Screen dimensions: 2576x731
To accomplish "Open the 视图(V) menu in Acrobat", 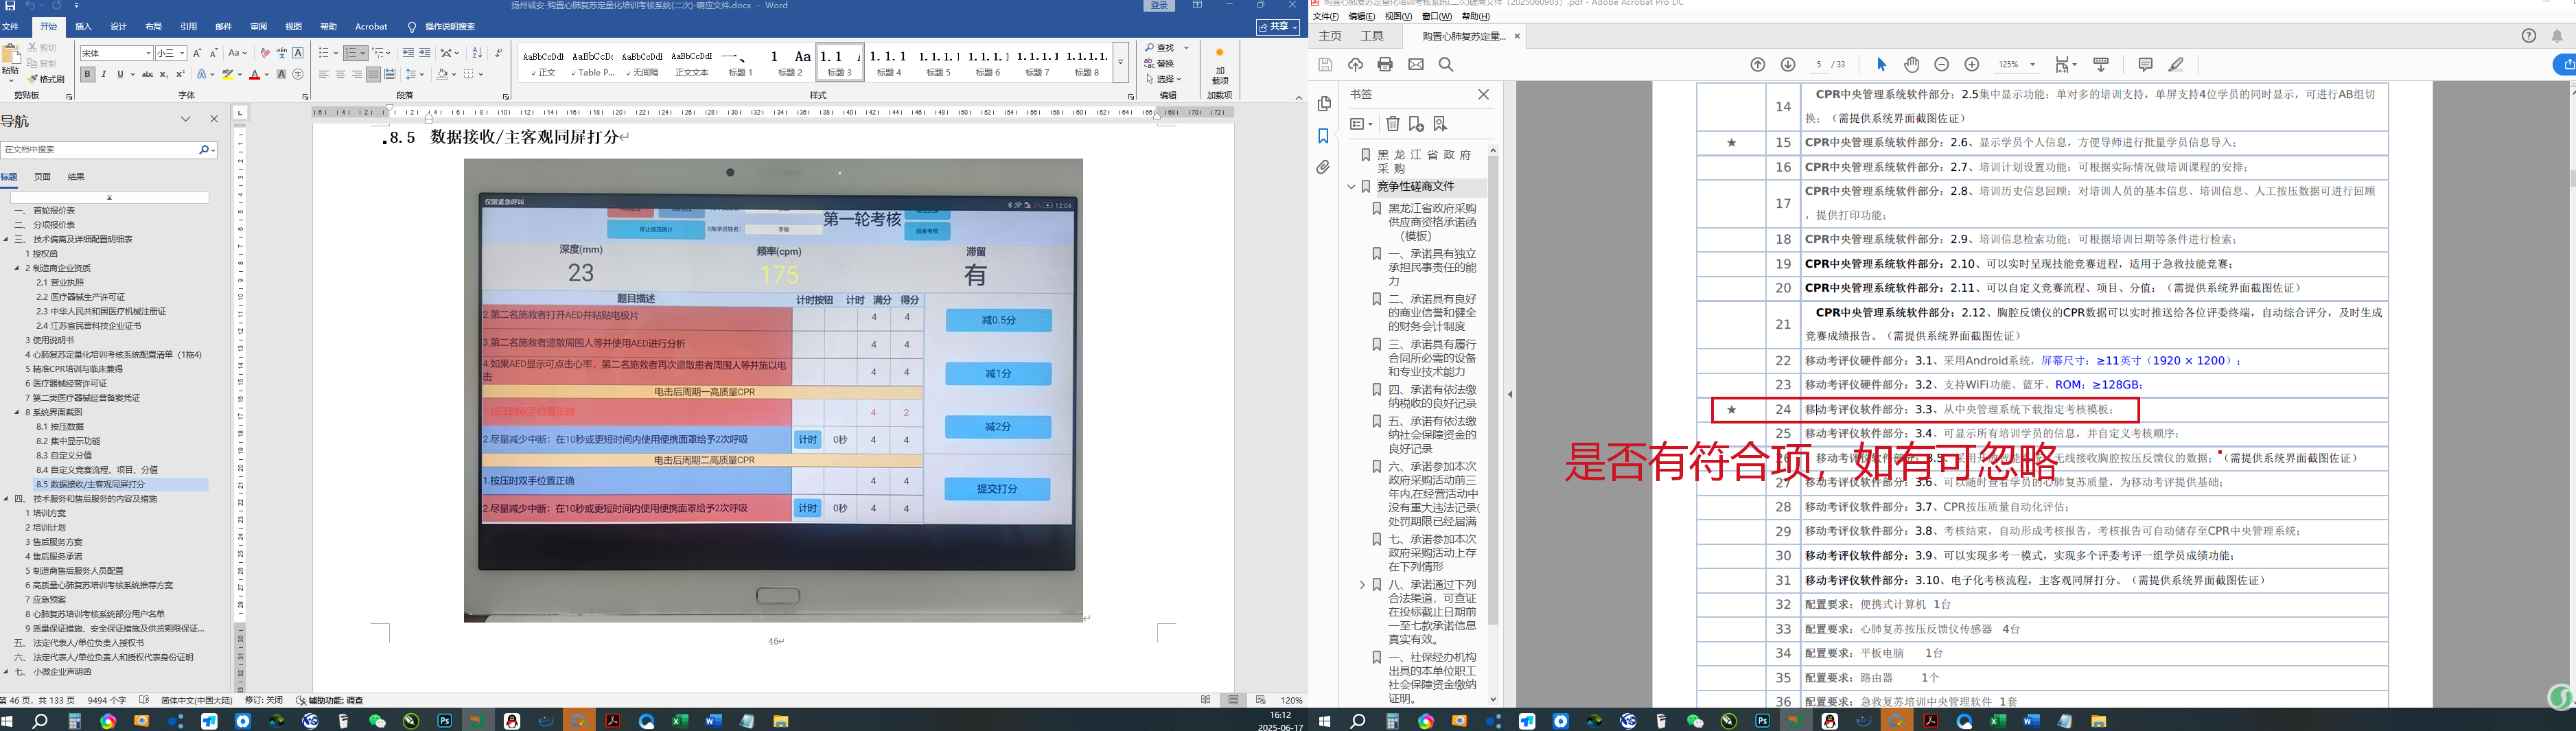I will (x=1398, y=17).
